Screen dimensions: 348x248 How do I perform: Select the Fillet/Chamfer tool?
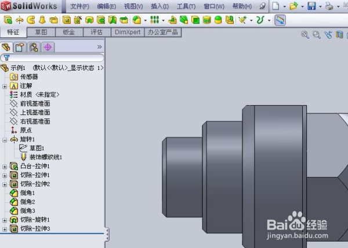click(x=137, y=20)
